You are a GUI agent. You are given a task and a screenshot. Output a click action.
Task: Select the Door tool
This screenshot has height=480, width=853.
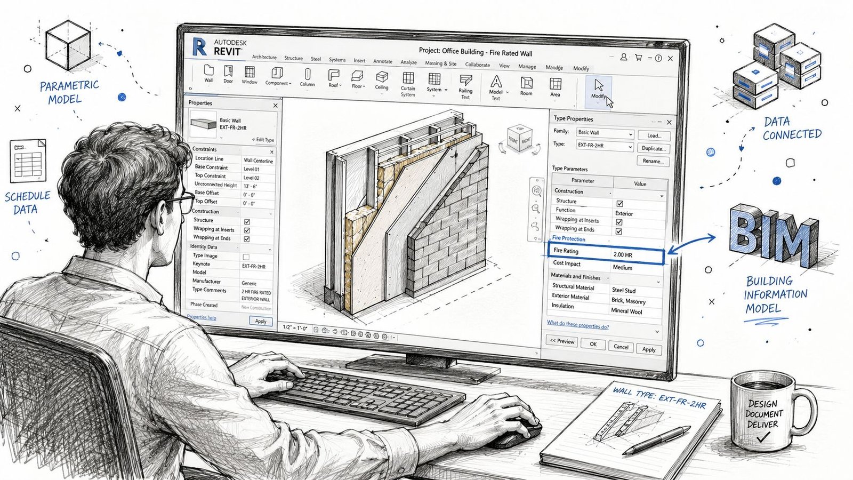228,74
